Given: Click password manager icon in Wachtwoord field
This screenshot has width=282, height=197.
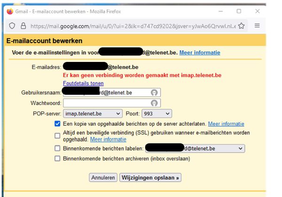Looking at the screenshot, I should pyautogui.click(x=154, y=103).
